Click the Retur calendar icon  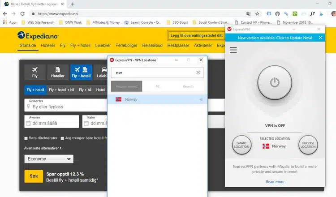[x=86, y=123]
